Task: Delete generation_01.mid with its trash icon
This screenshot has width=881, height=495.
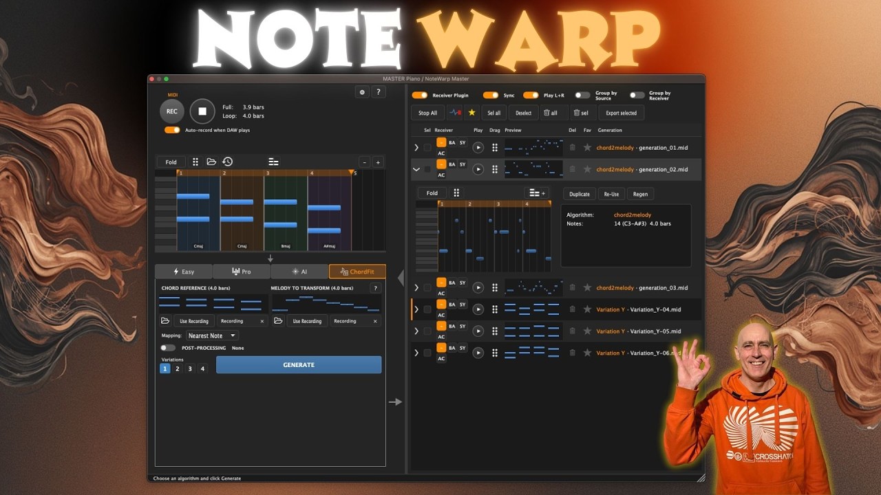Action: [x=572, y=147]
